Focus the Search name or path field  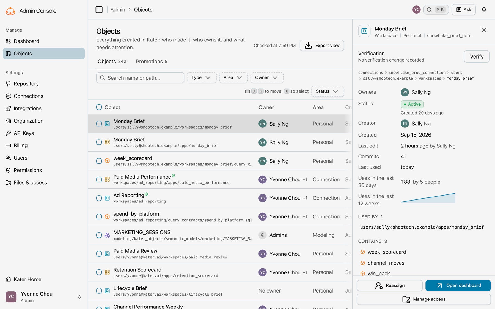pyautogui.click(x=140, y=78)
